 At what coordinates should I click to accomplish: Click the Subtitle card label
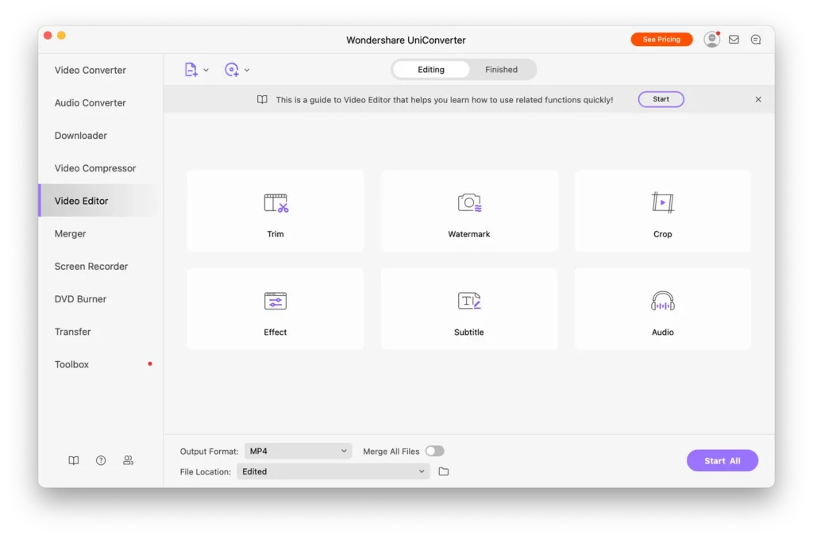[x=469, y=332]
